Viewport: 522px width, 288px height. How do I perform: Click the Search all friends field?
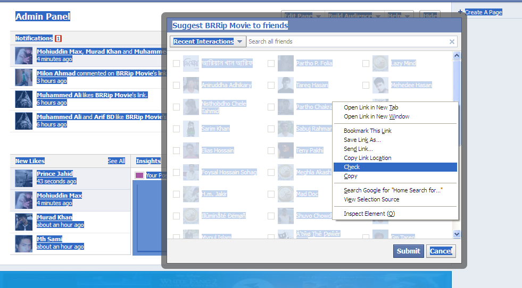[x=346, y=41]
